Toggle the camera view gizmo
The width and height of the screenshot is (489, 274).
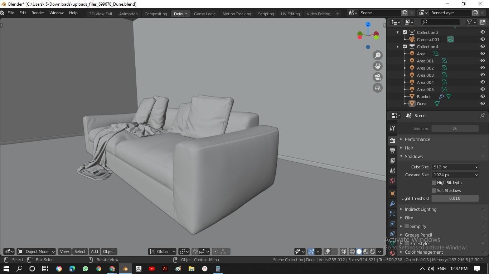[x=378, y=77]
